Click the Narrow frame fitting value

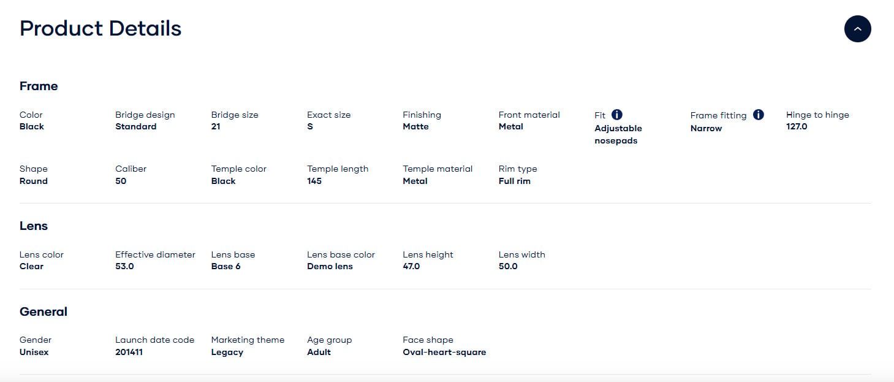706,128
